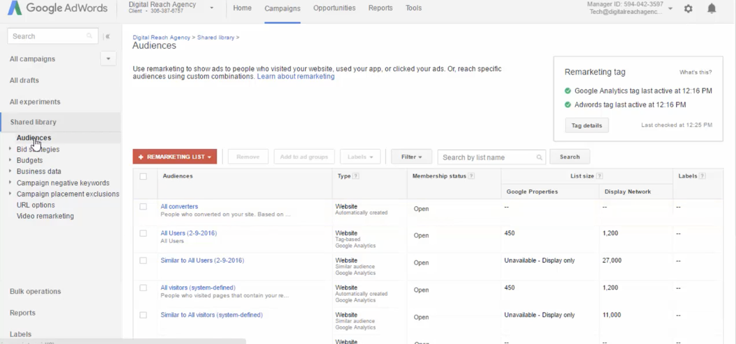Image resolution: width=736 pixels, height=344 pixels.
Task: Open the Opportunities tab
Action: [x=335, y=8]
